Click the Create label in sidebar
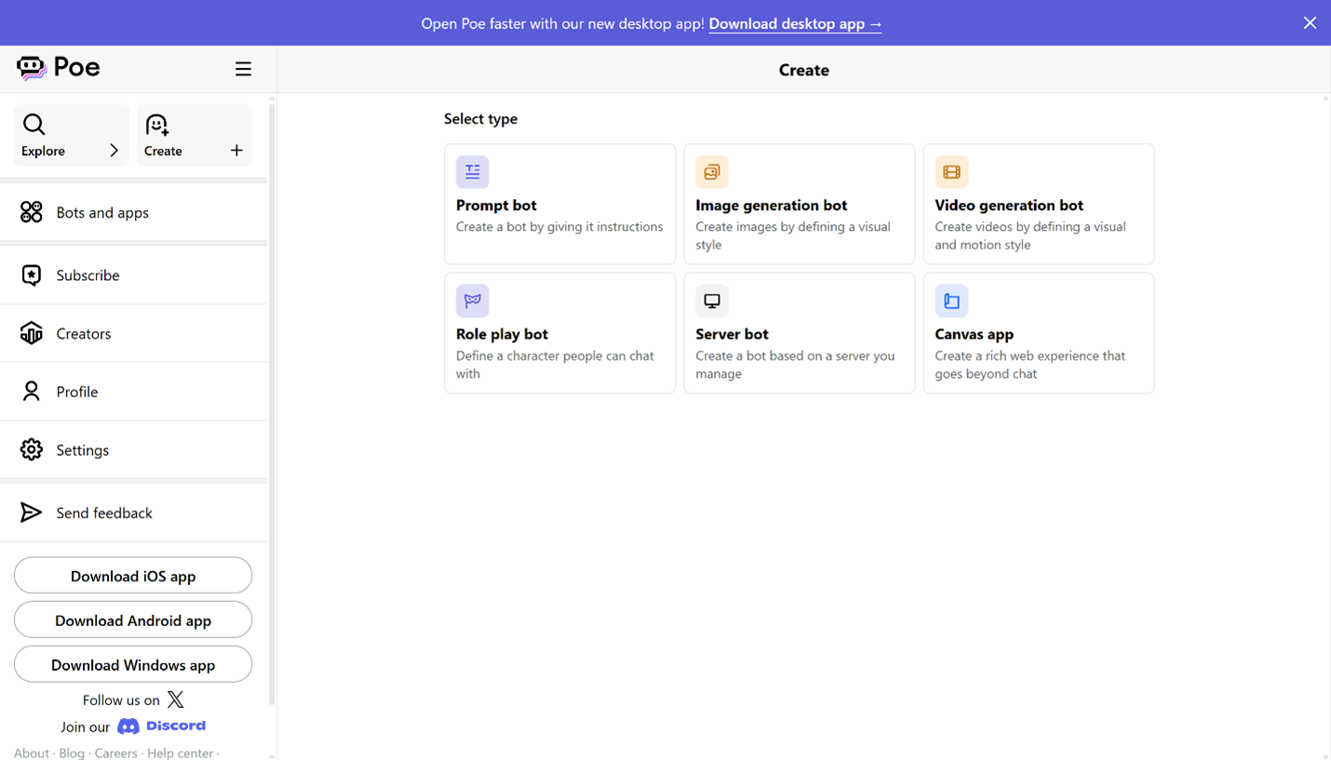This screenshot has width=1331, height=760. pyautogui.click(x=163, y=151)
